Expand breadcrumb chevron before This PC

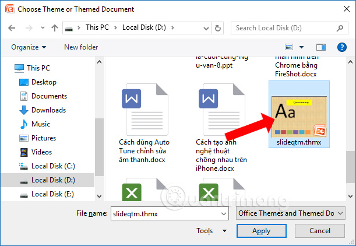point(79,28)
